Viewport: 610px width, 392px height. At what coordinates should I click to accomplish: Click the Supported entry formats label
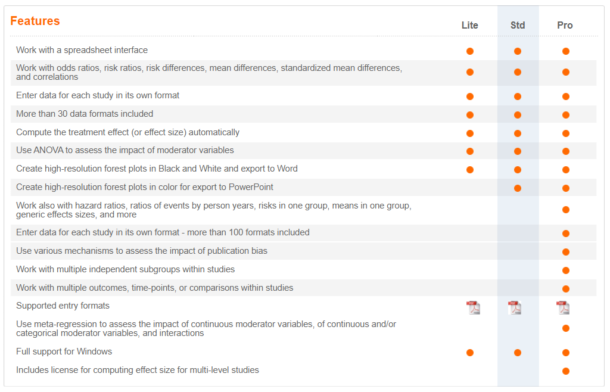[x=63, y=306]
